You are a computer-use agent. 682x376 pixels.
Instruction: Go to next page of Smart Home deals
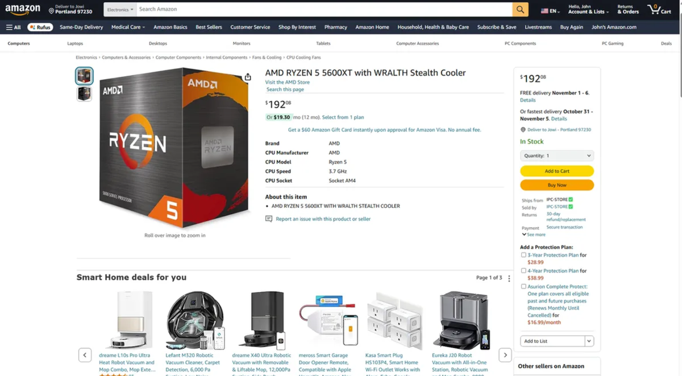pos(505,355)
